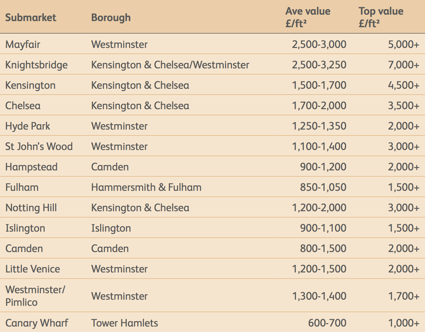Viewport: 425px width, 332px height.
Task: Click the Submarket column header
Action: tap(31, 18)
